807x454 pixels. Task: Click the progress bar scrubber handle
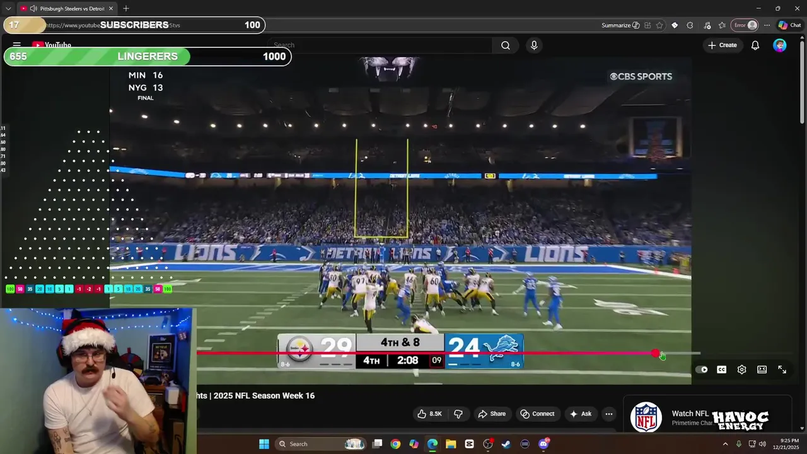click(x=656, y=353)
